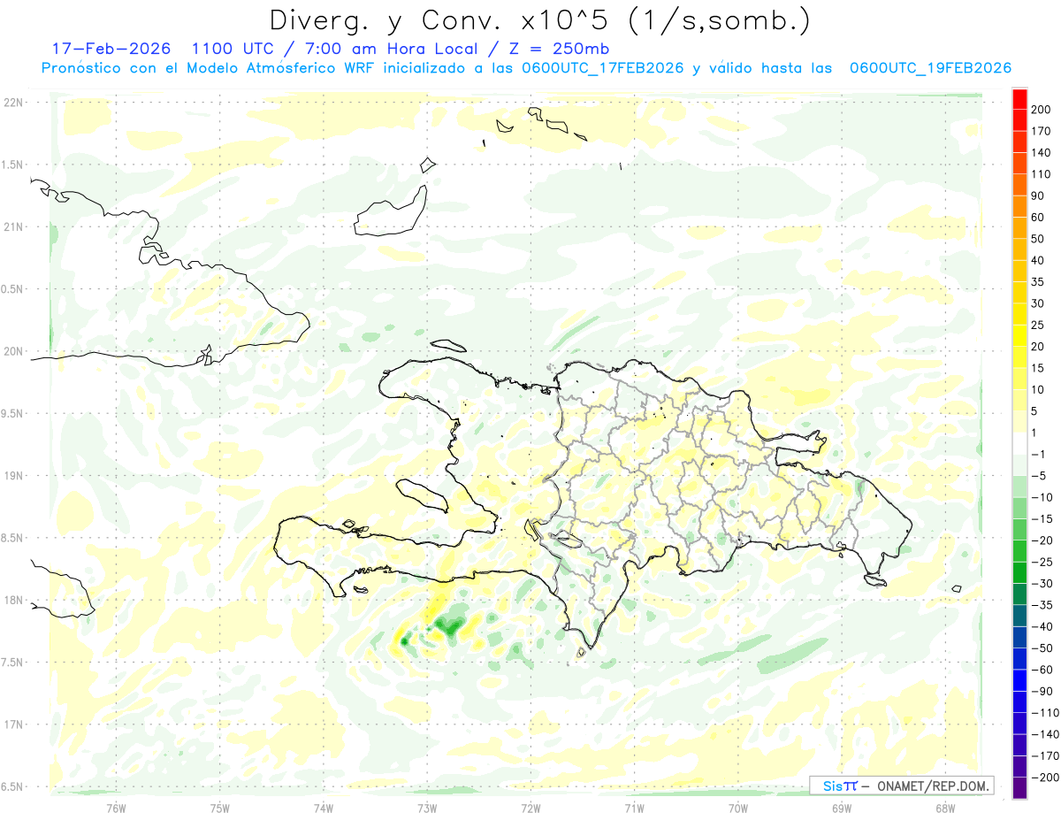Click the "21N" latitude label

click(x=12, y=227)
